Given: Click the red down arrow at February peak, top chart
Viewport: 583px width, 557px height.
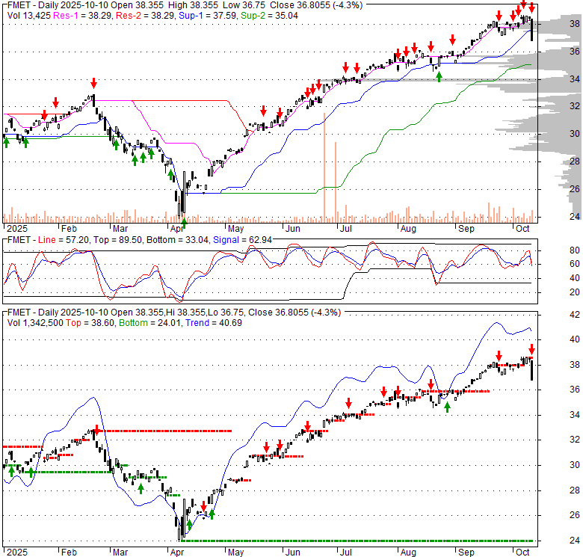Looking at the screenshot, I should pyautogui.click(x=93, y=82).
